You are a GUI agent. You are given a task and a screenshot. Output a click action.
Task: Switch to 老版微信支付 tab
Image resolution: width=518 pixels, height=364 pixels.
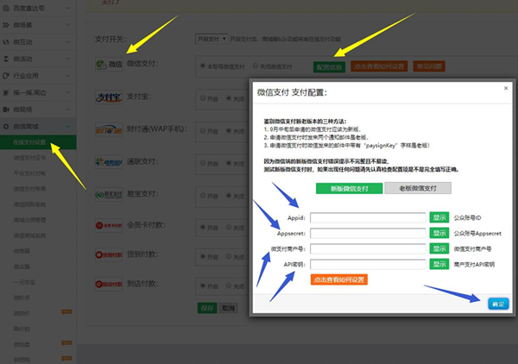click(x=418, y=188)
